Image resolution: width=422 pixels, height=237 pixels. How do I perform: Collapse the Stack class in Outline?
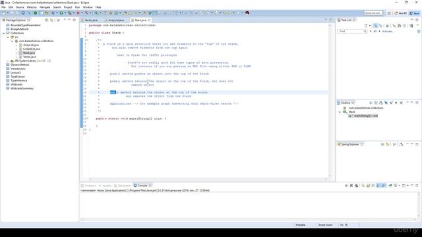click(x=340, y=112)
